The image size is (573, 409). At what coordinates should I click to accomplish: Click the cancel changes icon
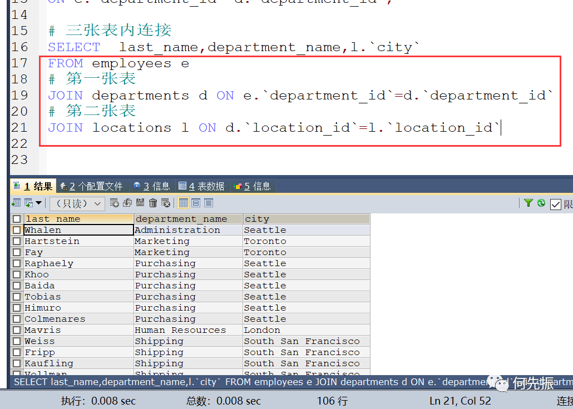[166, 203]
